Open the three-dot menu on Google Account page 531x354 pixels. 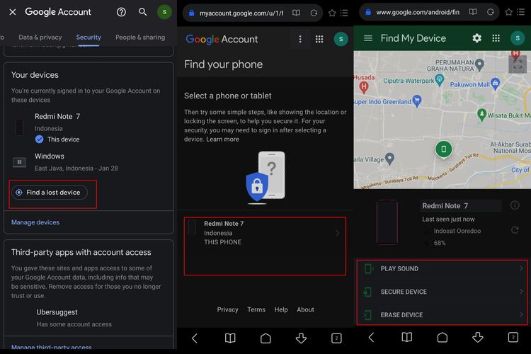tap(300, 40)
